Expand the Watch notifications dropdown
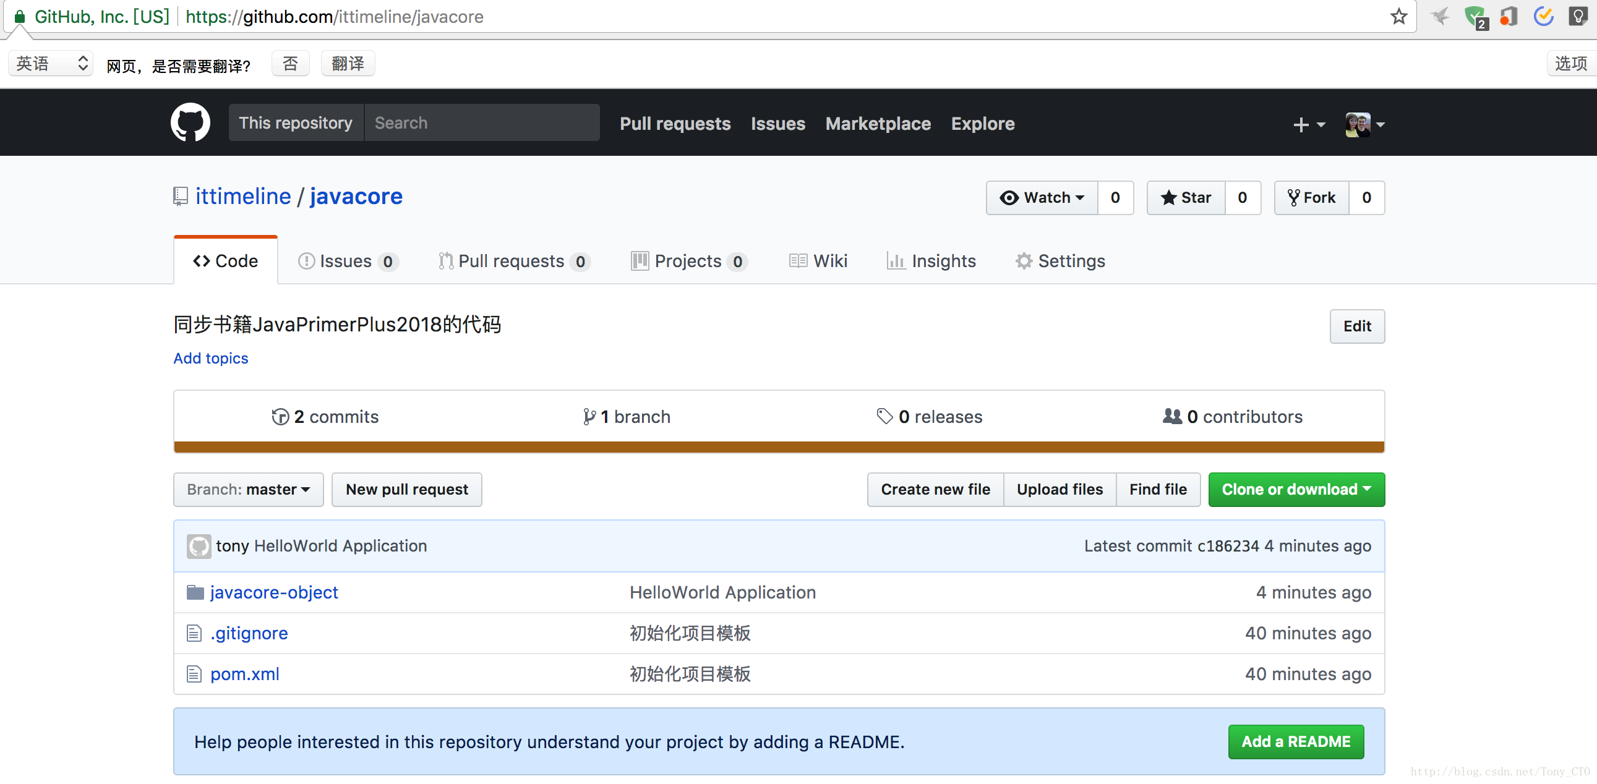1597x784 pixels. pyautogui.click(x=1042, y=198)
